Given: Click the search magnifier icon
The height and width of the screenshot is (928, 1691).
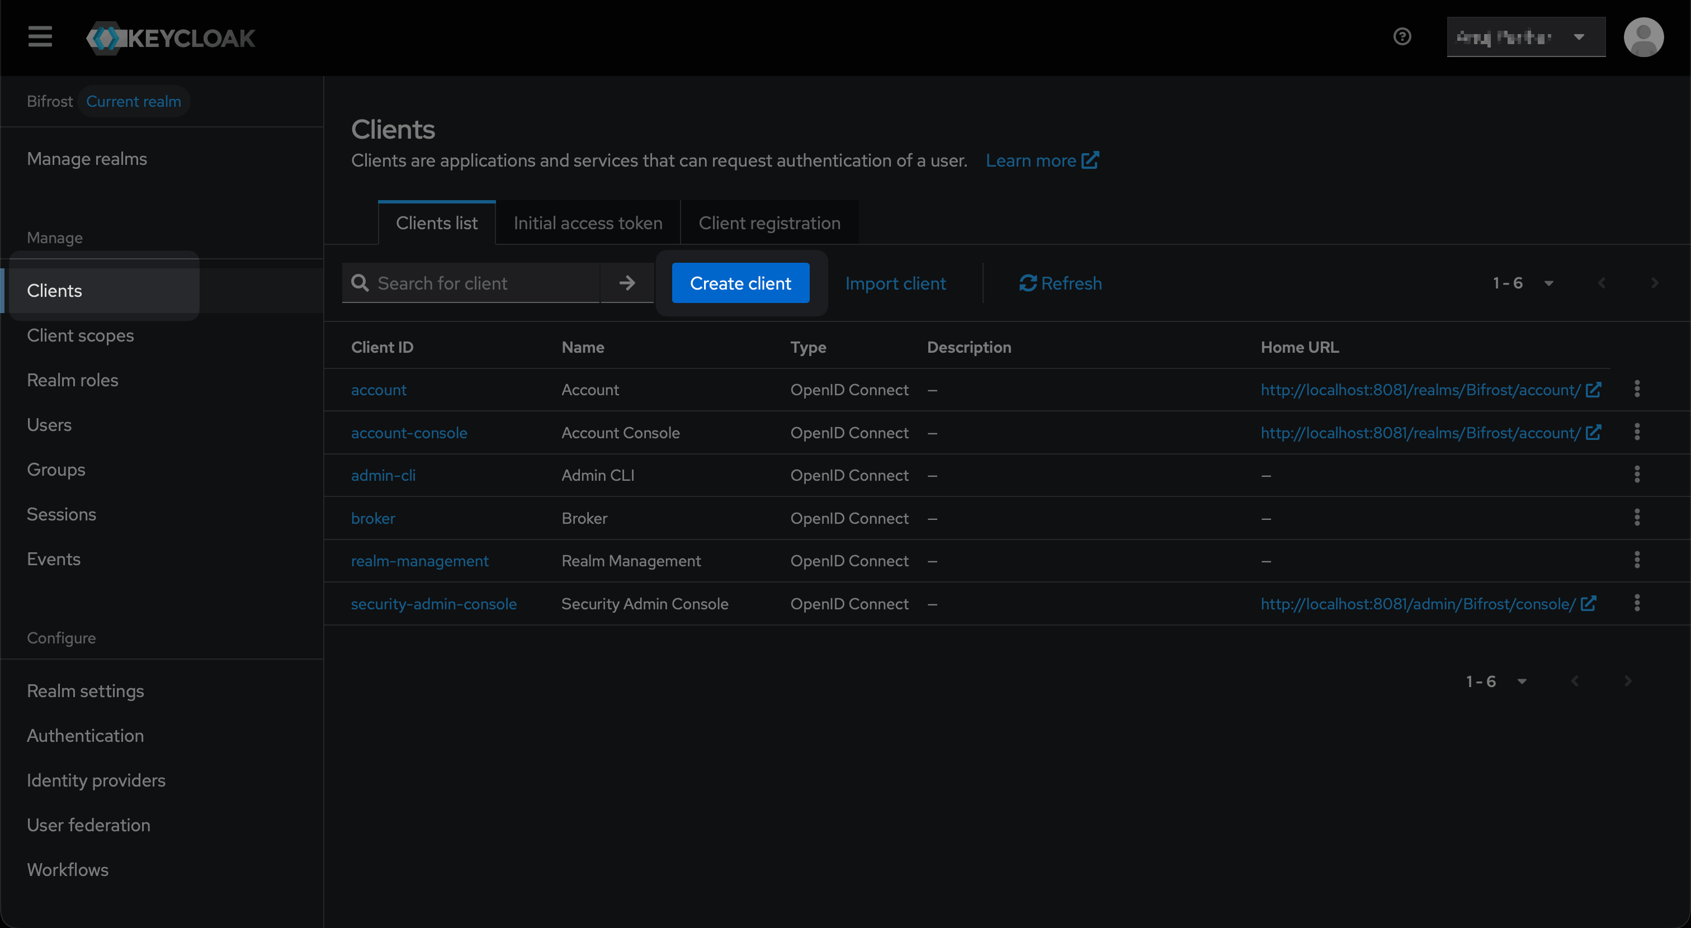Looking at the screenshot, I should coord(360,283).
